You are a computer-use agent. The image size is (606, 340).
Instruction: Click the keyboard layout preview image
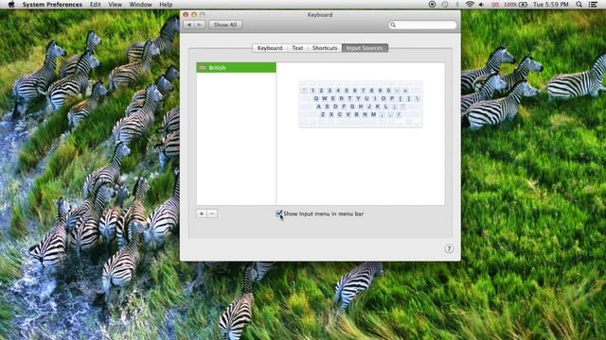361,105
